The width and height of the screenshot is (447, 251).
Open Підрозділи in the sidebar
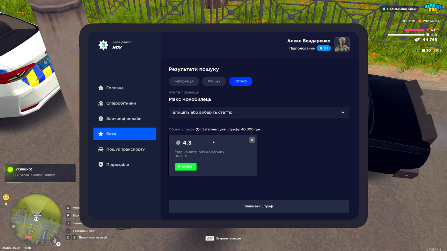(125, 165)
